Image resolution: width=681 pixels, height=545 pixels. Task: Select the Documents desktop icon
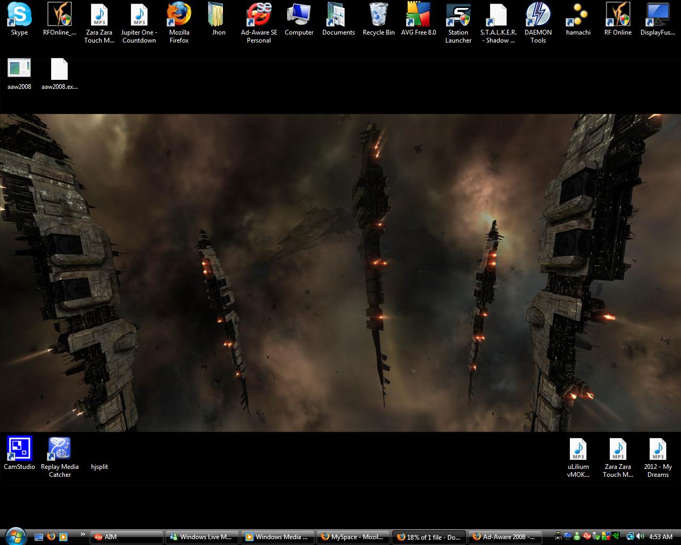click(x=338, y=20)
